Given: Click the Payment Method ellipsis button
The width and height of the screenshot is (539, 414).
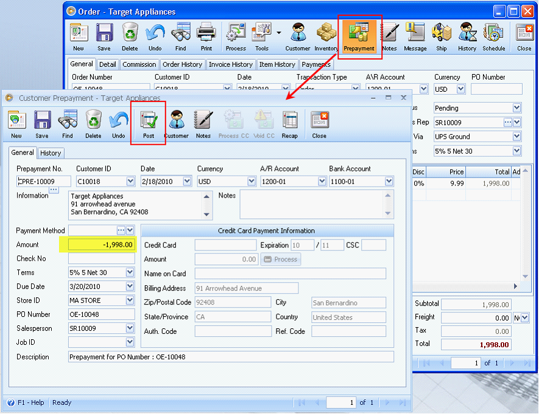Looking at the screenshot, I should tap(121, 230).
